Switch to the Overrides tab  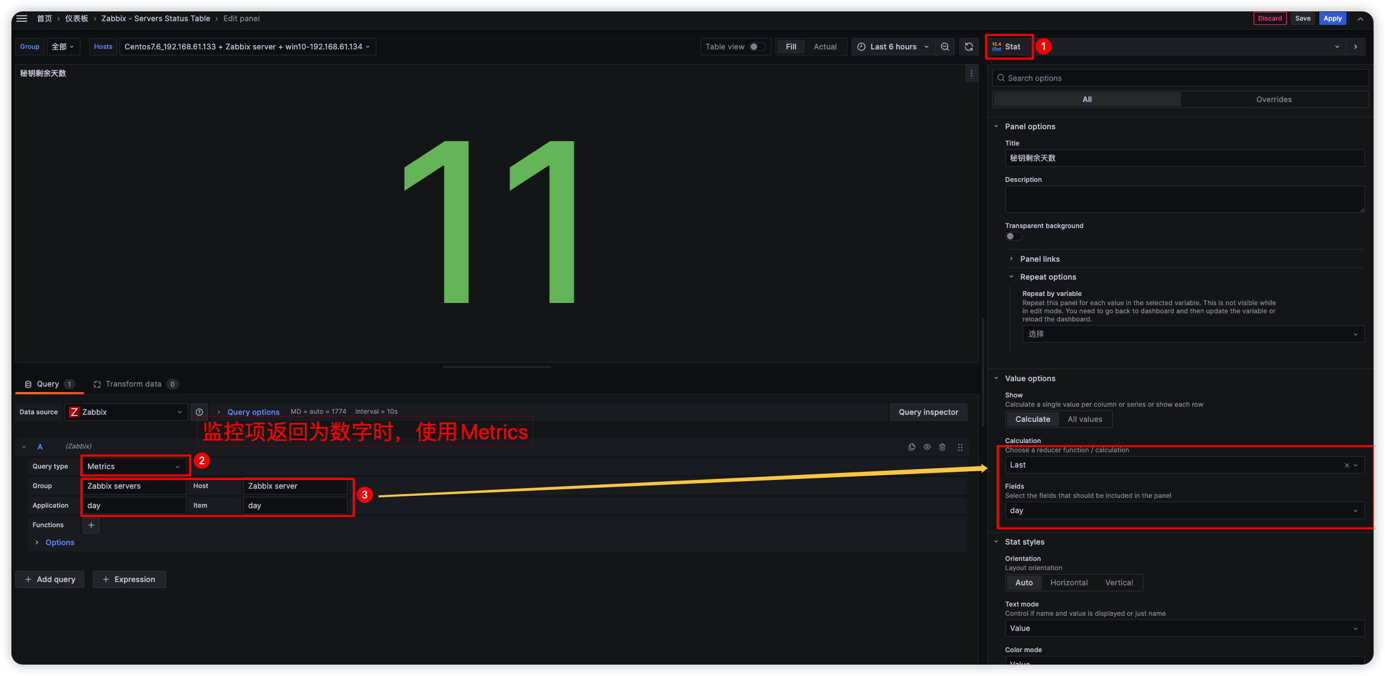(1274, 99)
